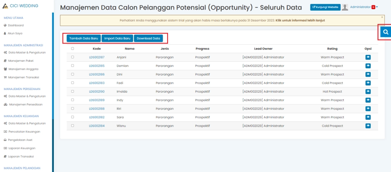Open Dashboard in the sidebar
Viewport: 391px width, 172px height.
point(14,25)
